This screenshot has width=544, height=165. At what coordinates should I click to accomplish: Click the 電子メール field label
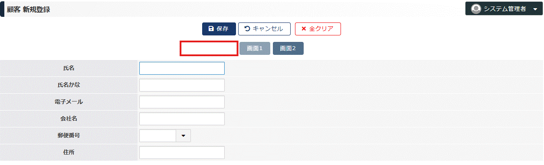coord(69,102)
